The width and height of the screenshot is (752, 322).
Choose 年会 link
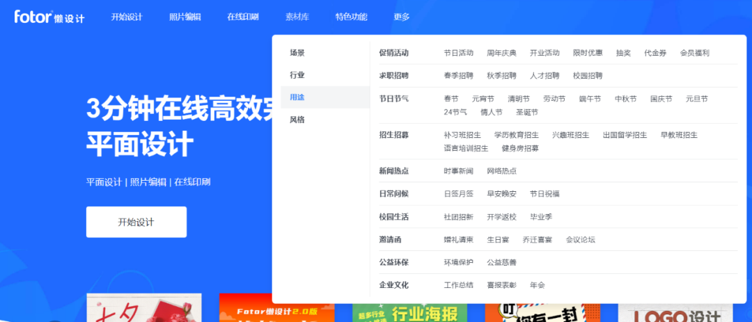coord(537,285)
